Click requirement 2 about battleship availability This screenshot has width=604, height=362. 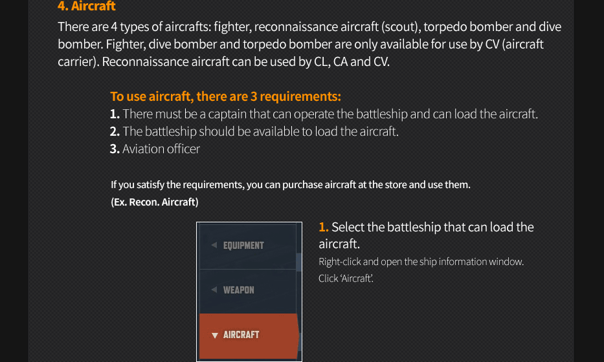[254, 131]
